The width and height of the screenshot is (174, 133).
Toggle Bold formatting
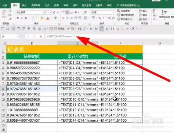click(x=18, y=18)
